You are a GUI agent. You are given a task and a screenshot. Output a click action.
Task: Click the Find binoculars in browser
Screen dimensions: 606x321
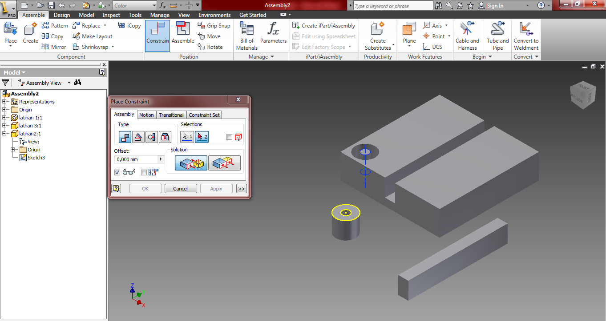click(x=78, y=83)
